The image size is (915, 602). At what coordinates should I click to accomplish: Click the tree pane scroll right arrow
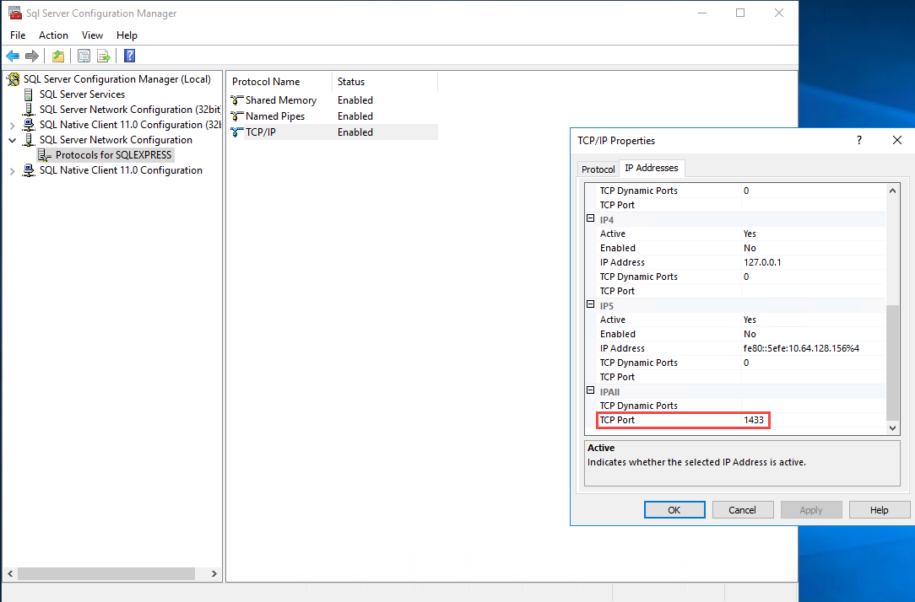coord(214,574)
